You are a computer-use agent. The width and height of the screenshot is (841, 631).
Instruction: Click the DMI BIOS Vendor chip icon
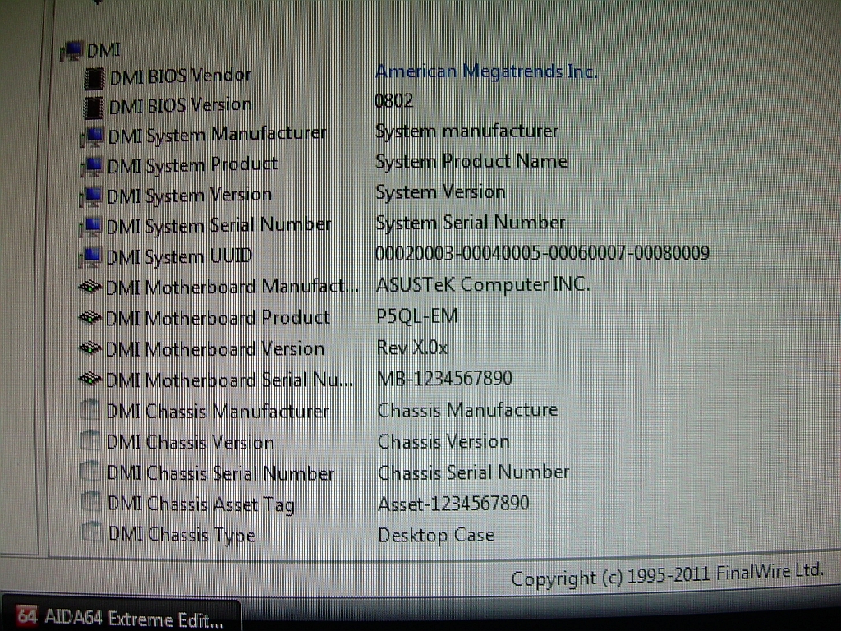(94, 78)
